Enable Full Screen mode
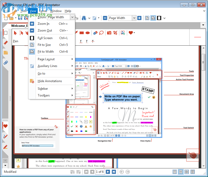The height and width of the screenshot is (177, 208). [x=45, y=38]
